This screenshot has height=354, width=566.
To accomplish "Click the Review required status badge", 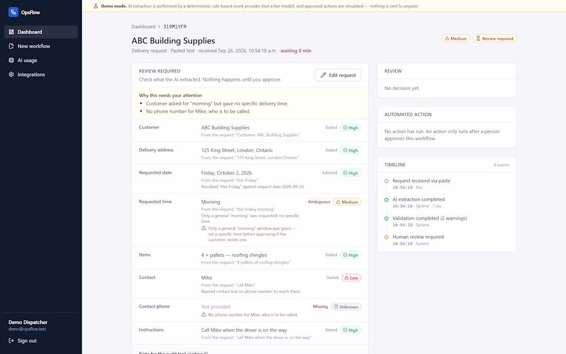I will tap(494, 38).
